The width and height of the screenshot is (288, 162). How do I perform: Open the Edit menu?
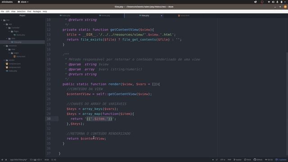pyautogui.click(x=8, y=11)
